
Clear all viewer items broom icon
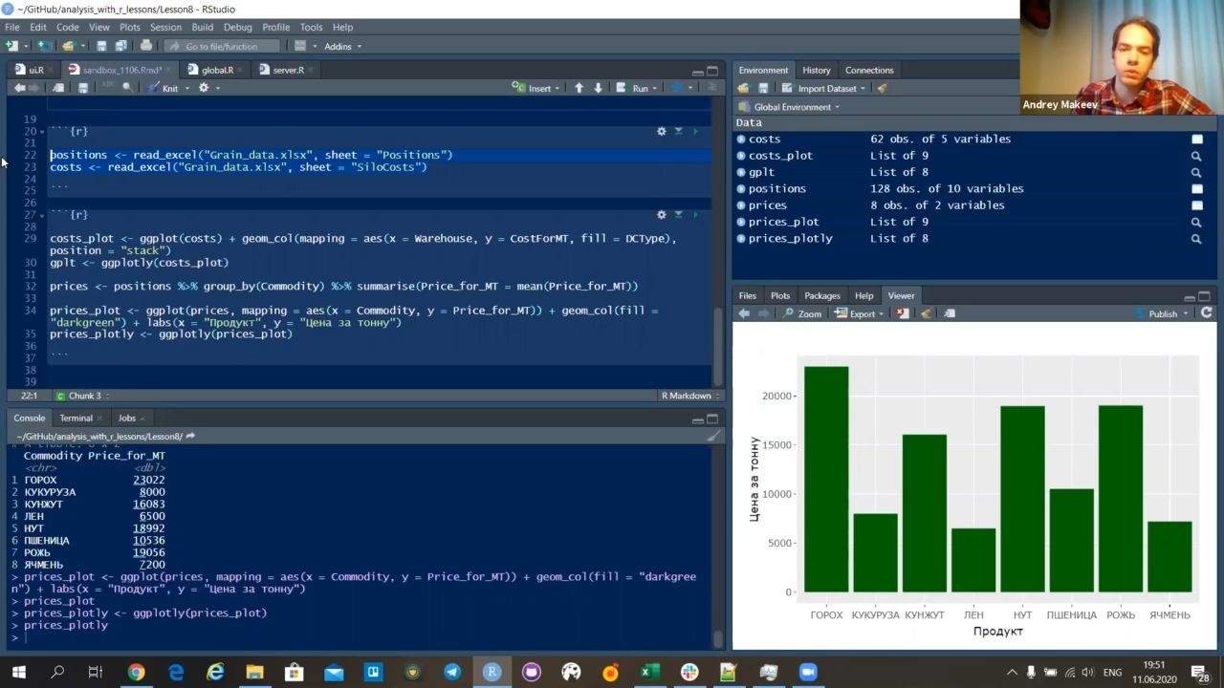[926, 313]
